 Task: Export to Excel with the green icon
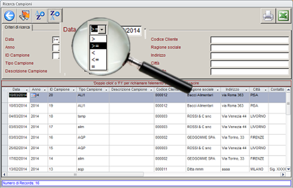point(283,16)
